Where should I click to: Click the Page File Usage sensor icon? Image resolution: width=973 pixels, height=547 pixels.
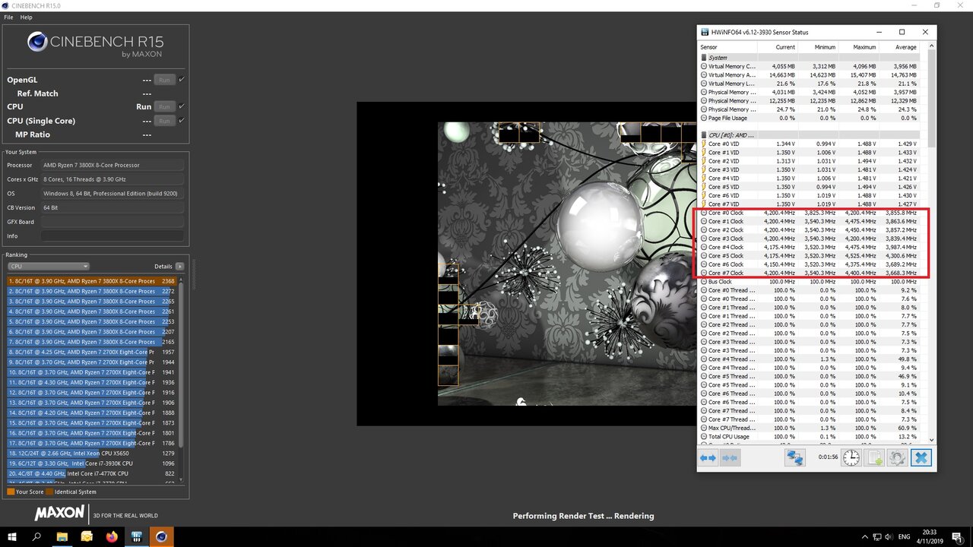(704, 118)
